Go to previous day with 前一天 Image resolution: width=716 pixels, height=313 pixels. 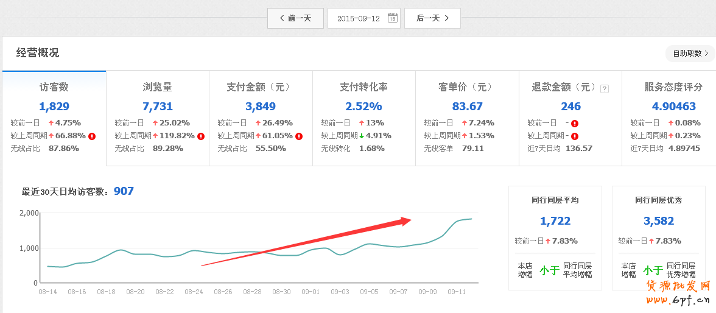295,18
